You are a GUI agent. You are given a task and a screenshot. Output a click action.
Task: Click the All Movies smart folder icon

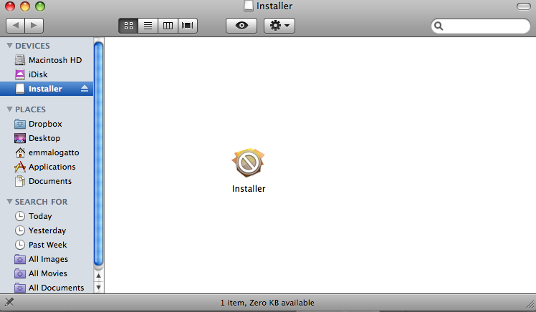pyautogui.click(x=20, y=274)
